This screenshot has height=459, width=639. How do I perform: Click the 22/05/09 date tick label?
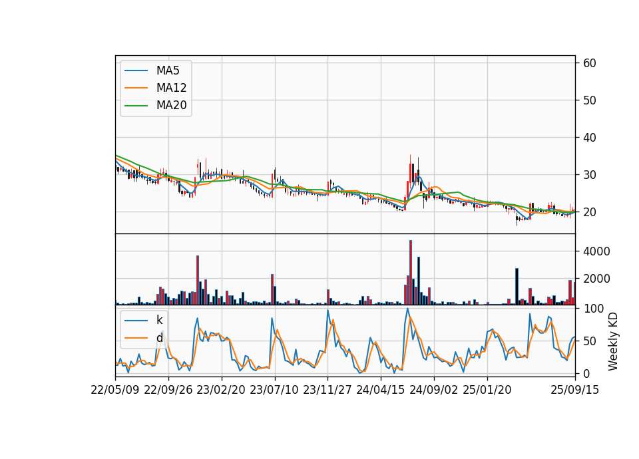115,390
